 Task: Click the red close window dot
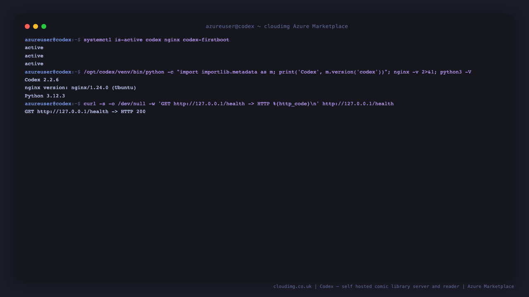(27, 26)
